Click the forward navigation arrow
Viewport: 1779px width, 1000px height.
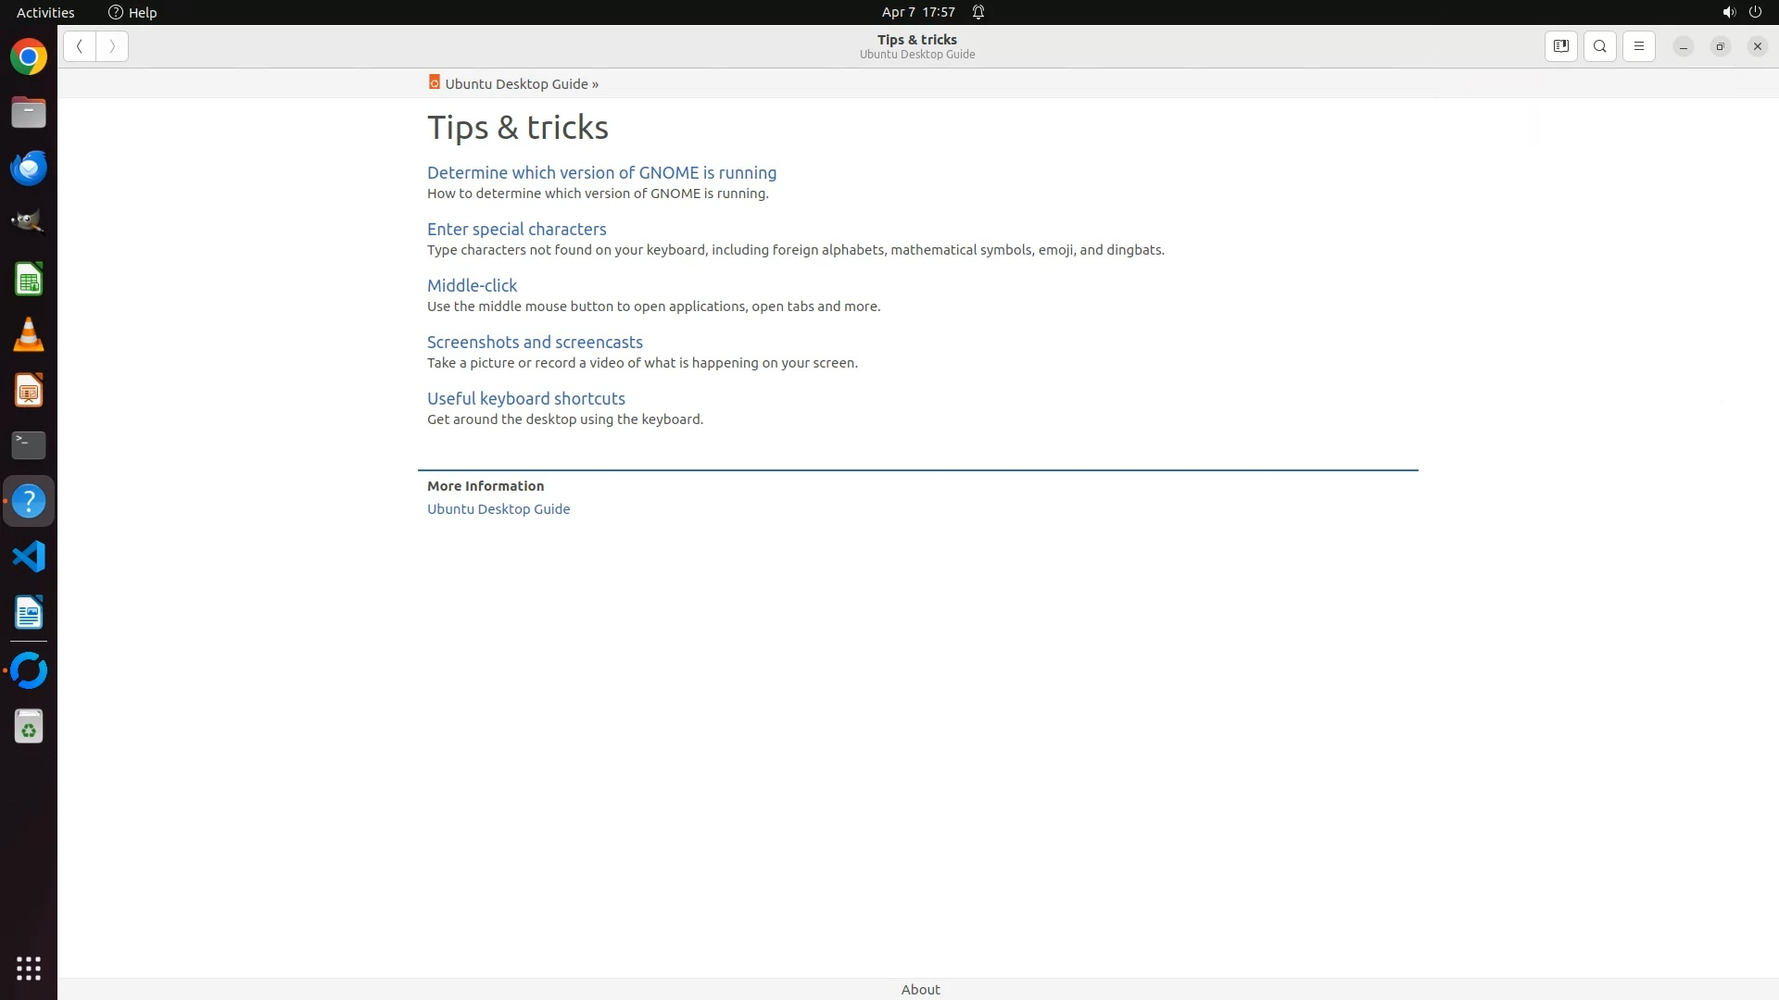(112, 46)
